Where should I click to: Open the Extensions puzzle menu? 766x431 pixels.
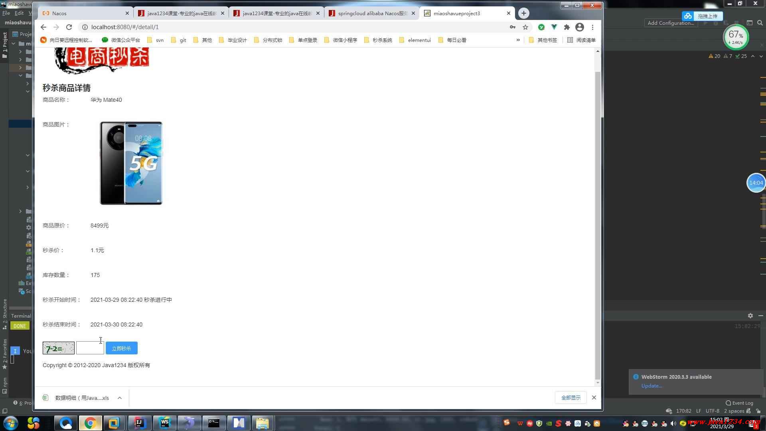[567, 27]
